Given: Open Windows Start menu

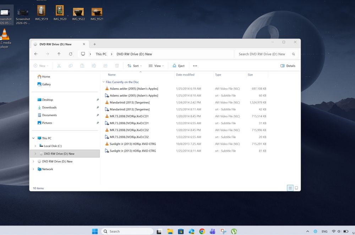Looking at the screenshot, I should tap(95, 231).
